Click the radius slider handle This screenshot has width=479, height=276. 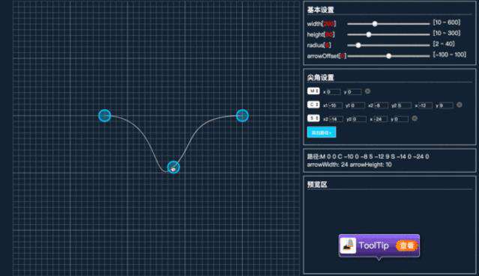tap(358, 46)
